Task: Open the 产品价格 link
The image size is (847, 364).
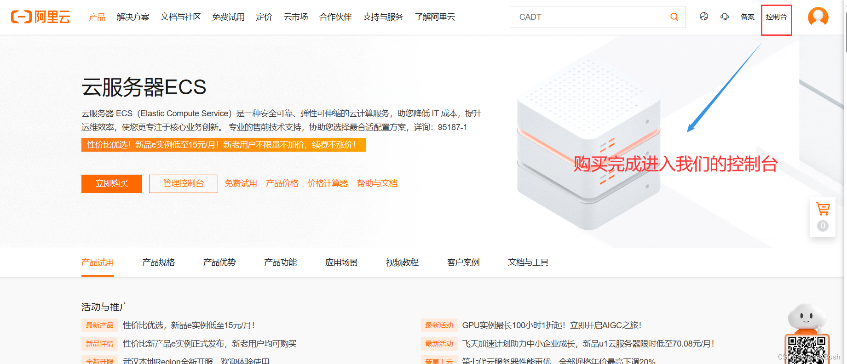Action: [x=282, y=183]
